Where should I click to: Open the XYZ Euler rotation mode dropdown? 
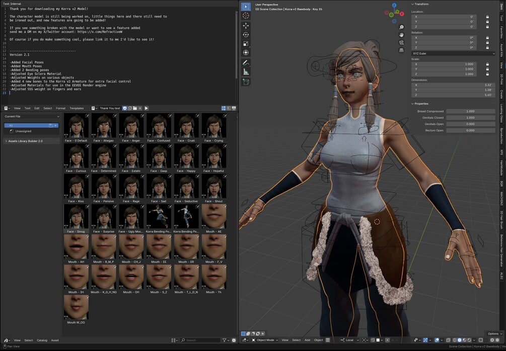click(x=453, y=53)
